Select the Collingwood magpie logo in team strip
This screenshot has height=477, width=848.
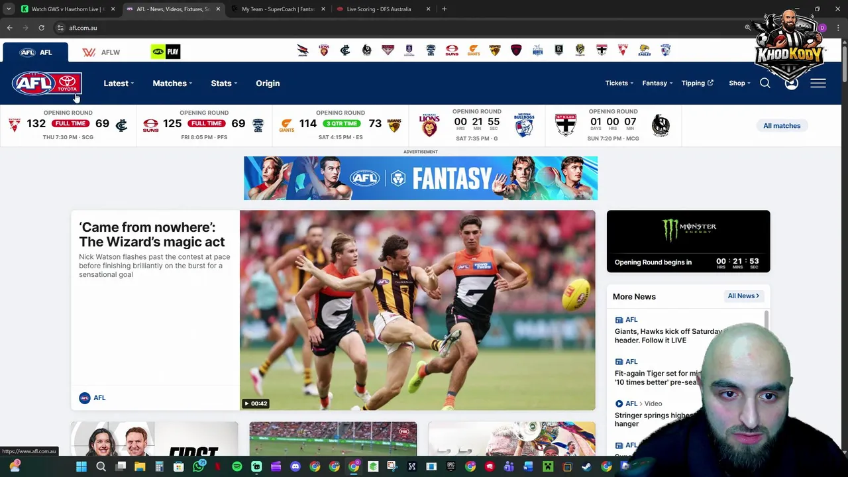tap(366, 50)
